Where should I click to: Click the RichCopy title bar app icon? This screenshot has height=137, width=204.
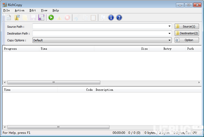coord(5,5)
